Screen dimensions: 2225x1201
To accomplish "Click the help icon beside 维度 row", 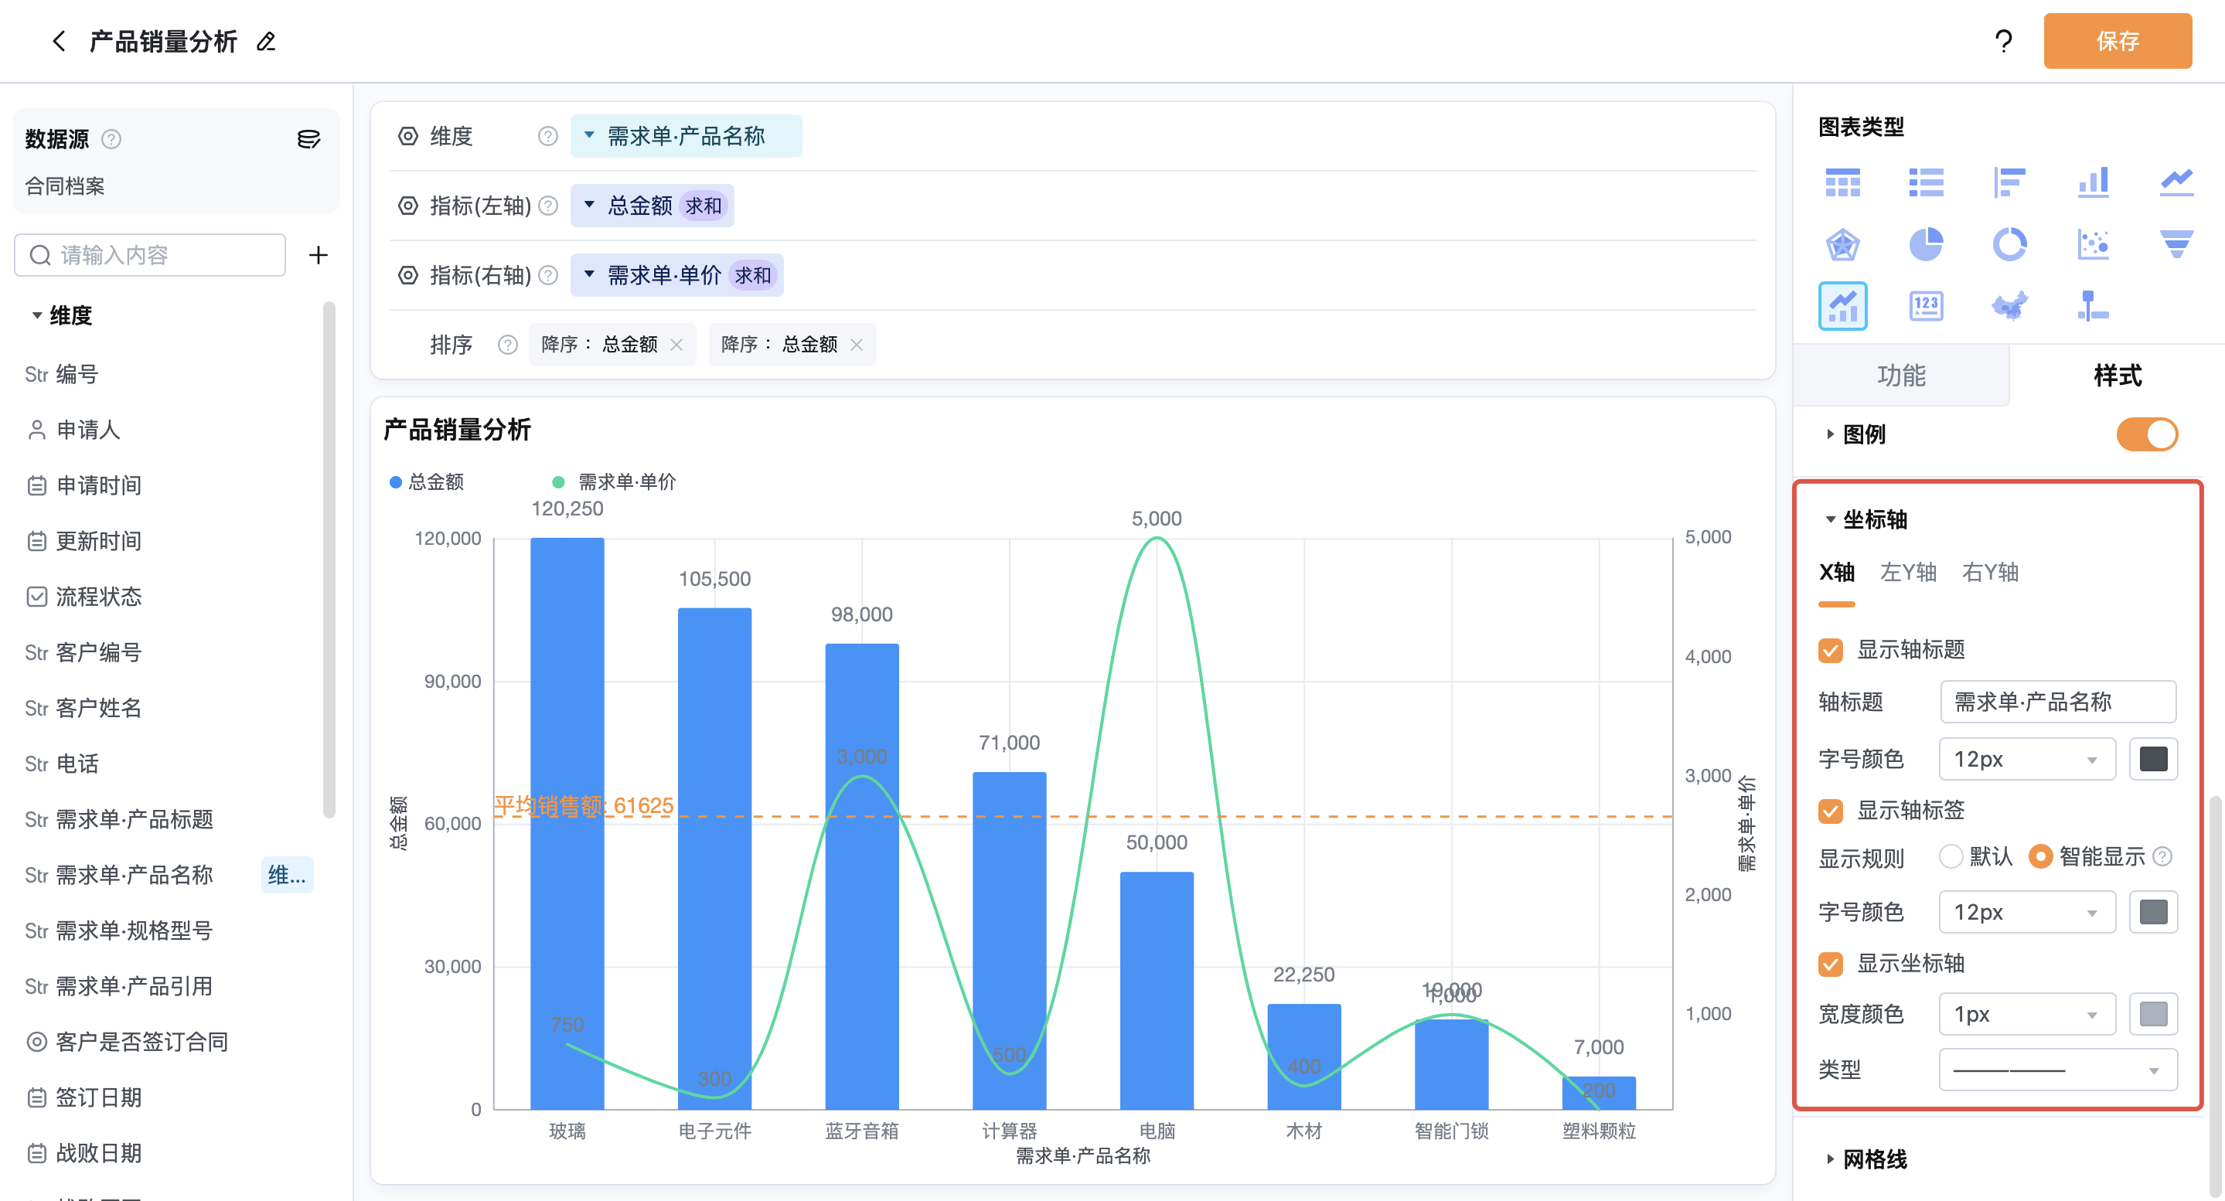I will [x=547, y=137].
